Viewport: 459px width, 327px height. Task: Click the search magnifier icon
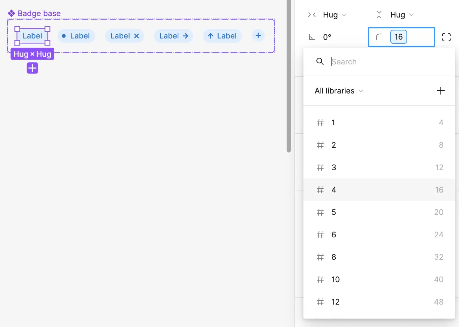pyautogui.click(x=320, y=62)
